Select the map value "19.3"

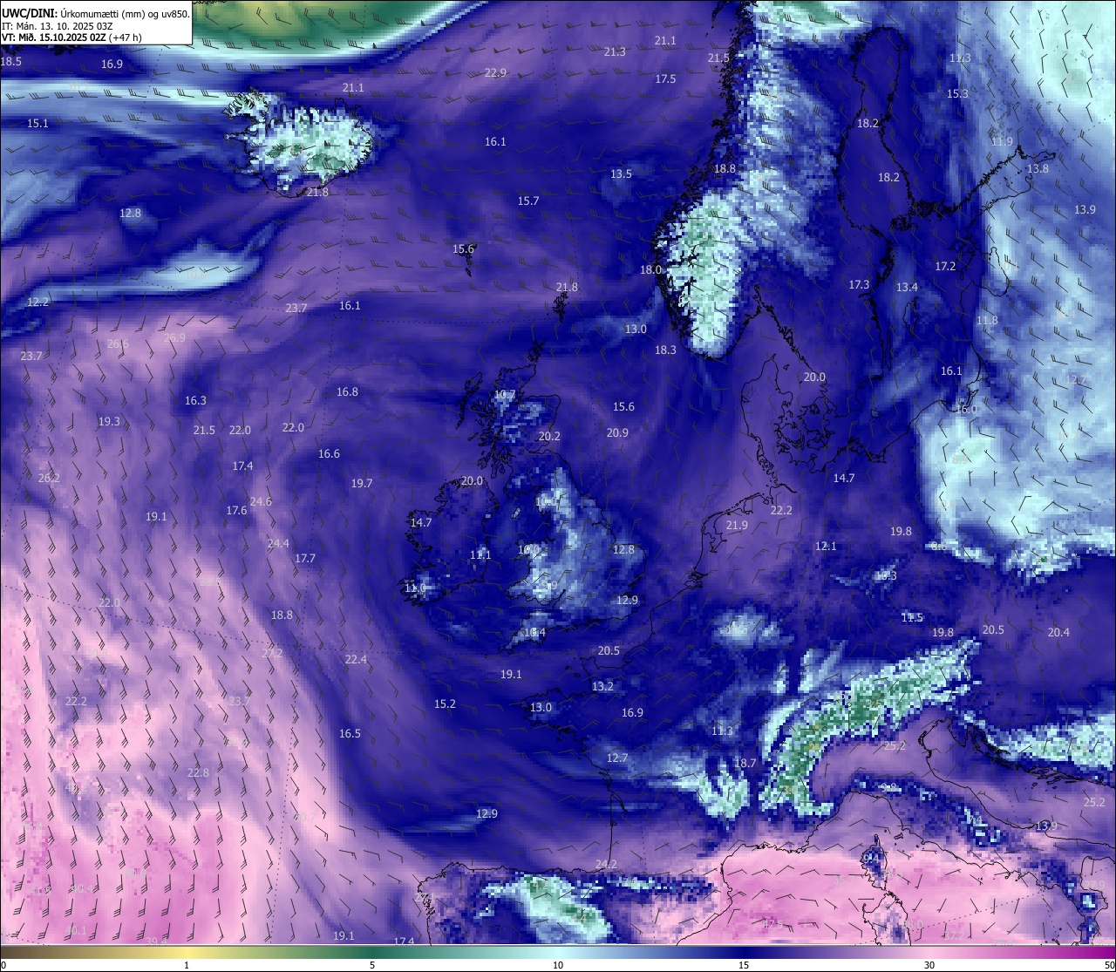point(109,422)
